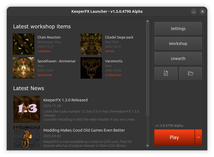Image resolution: width=214 pixels, height=157 pixels.
Task: Expand the Play button dropdown arrow
Action: pos(198,137)
